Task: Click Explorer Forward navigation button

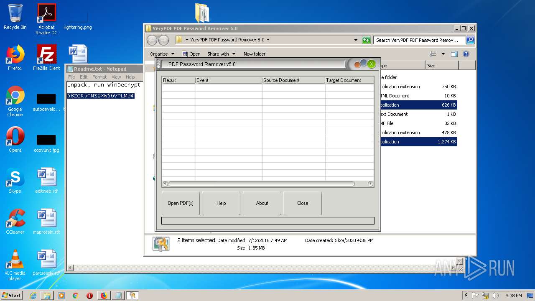Action: coord(163,40)
